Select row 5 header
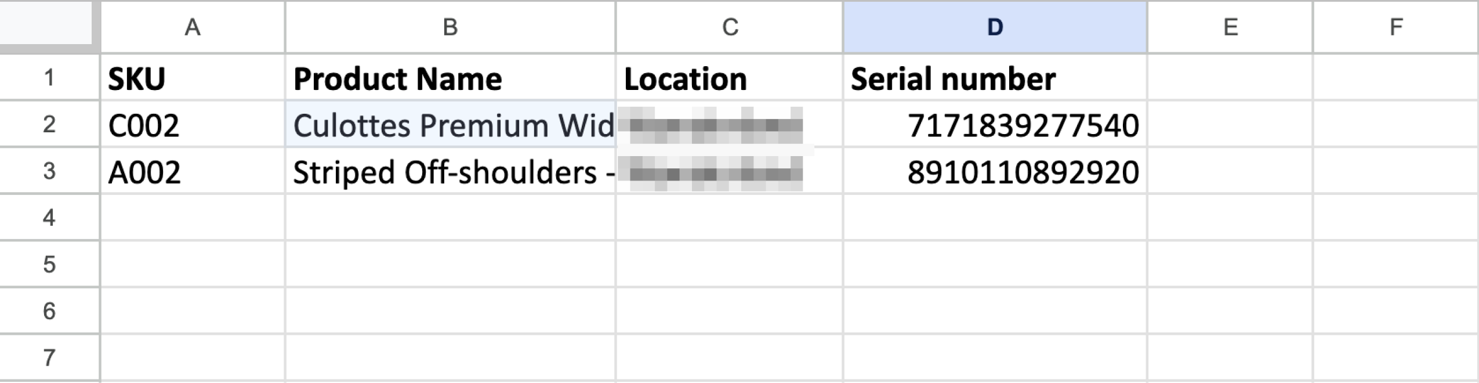 (x=49, y=265)
